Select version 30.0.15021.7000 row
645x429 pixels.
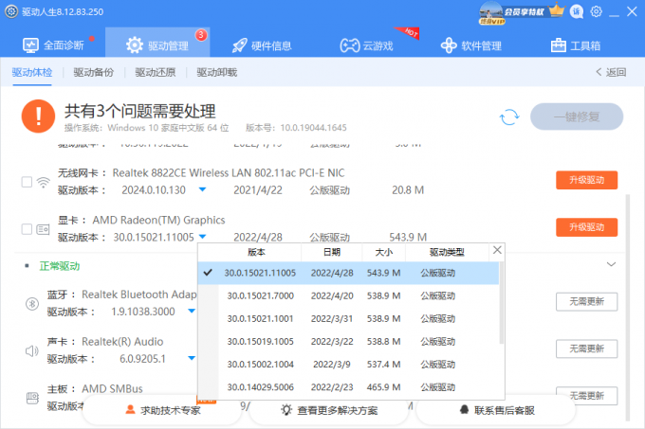tap(348, 296)
